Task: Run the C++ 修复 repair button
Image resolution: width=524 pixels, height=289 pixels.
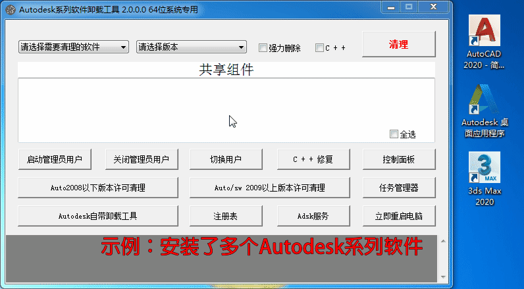Action: tap(313, 159)
